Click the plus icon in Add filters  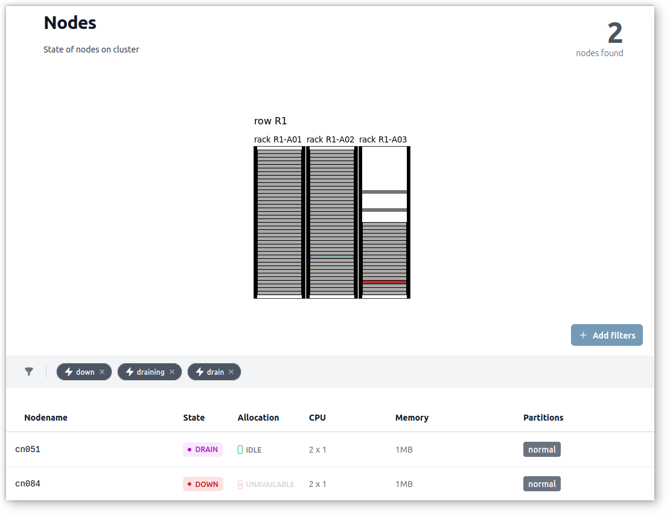pyautogui.click(x=583, y=335)
